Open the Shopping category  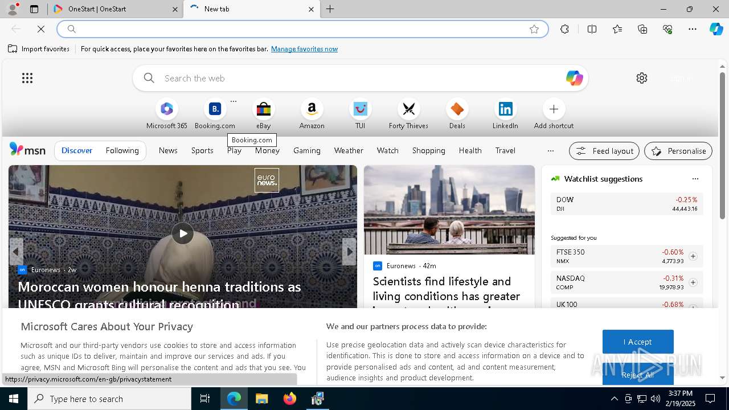tap(428, 150)
